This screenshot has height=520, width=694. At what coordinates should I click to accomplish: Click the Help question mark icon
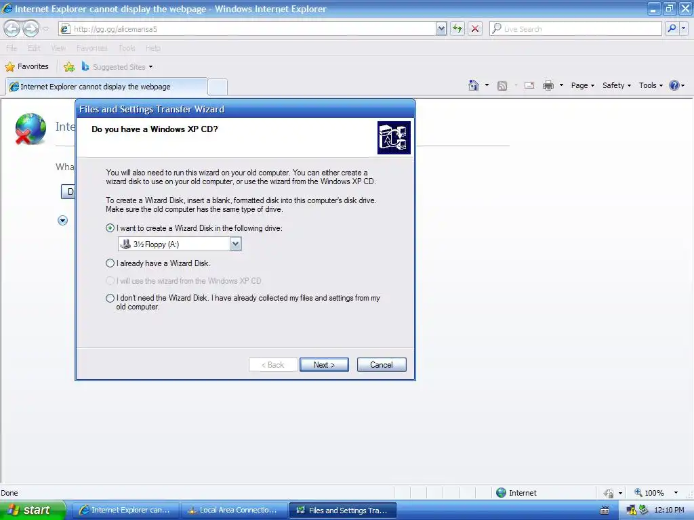(674, 85)
